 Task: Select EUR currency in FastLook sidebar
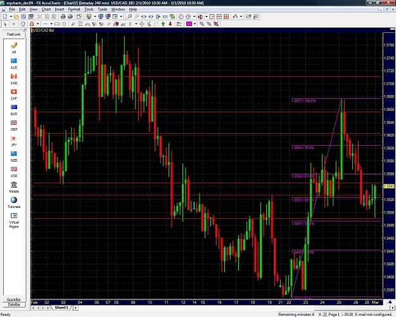click(x=14, y=110)
